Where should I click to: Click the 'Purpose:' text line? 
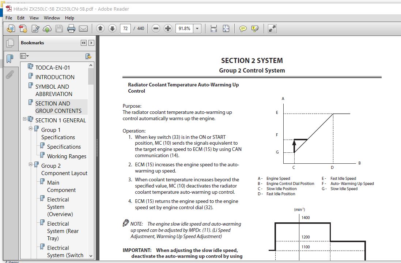[x=132, y=106]
